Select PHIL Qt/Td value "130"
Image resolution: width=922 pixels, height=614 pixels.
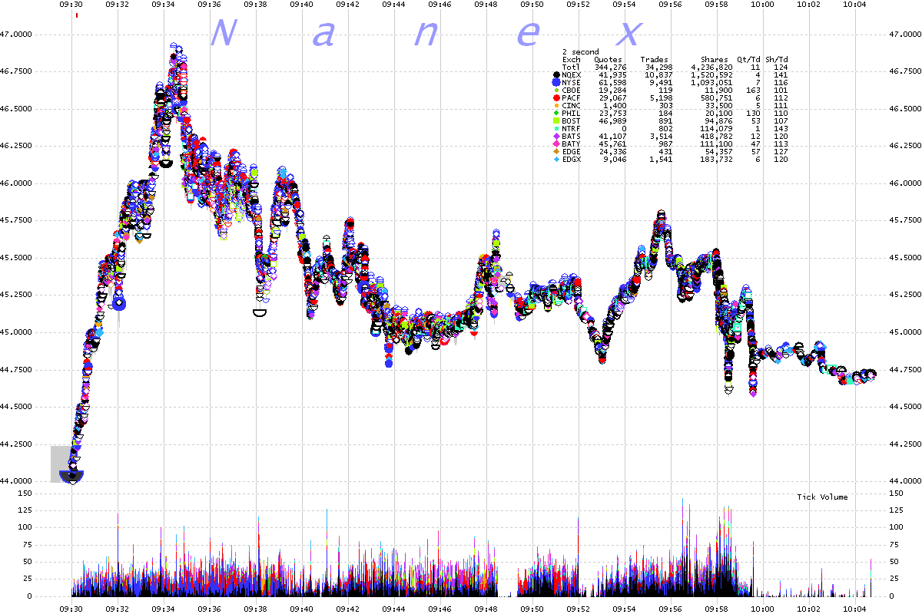(x=754, y=113)
